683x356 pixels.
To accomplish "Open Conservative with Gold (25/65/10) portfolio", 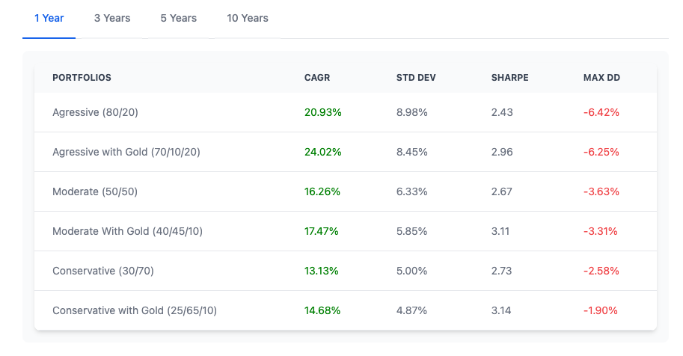I will pyautogui.click(x=135, y=310).
